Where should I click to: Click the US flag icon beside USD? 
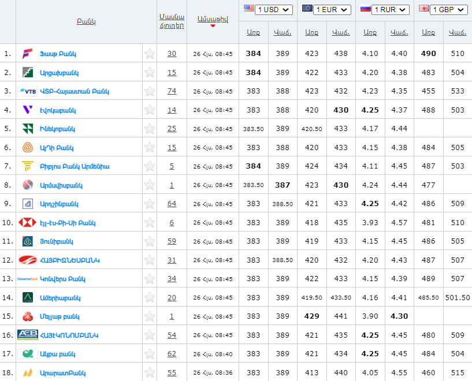[248, 8]
